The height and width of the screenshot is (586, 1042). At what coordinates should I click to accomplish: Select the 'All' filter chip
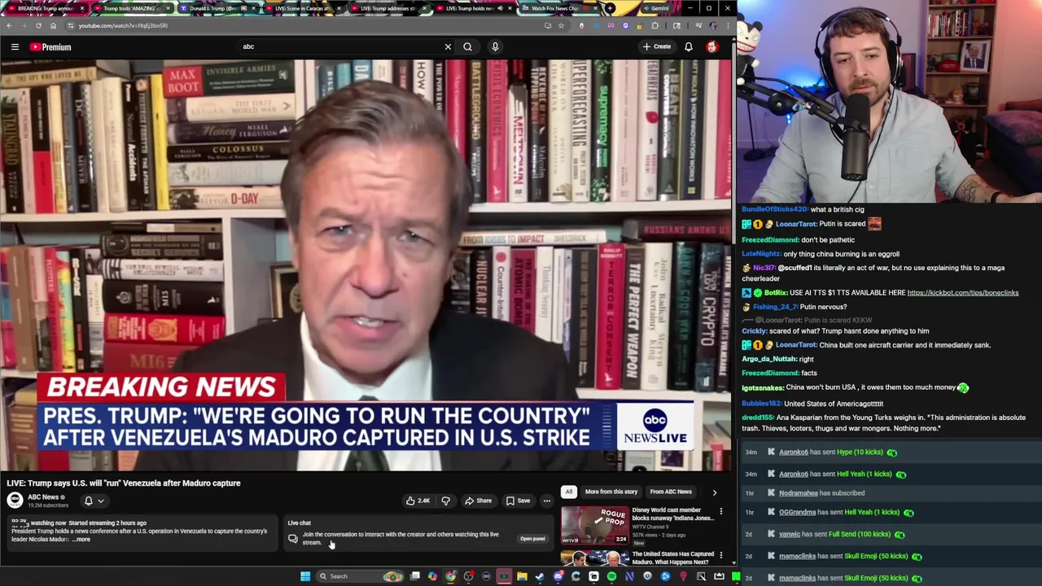pyautogui.click(x=569, y=492)
